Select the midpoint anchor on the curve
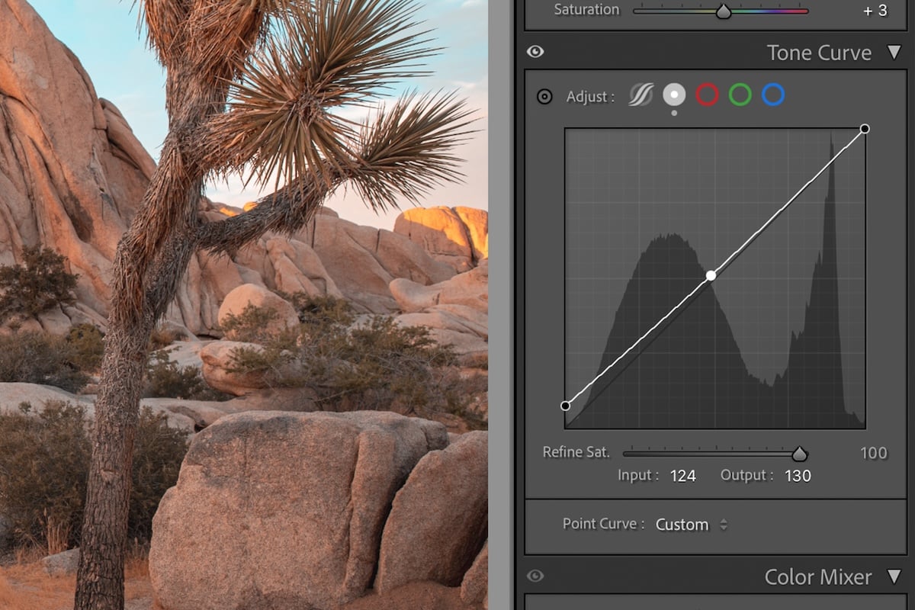 (711, 277)
